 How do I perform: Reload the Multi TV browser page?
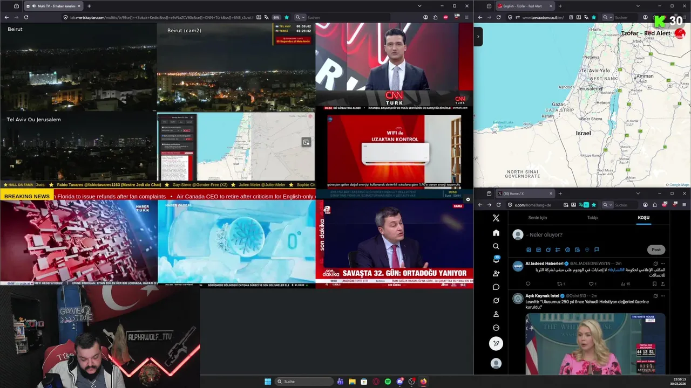[x=26, y=17]
